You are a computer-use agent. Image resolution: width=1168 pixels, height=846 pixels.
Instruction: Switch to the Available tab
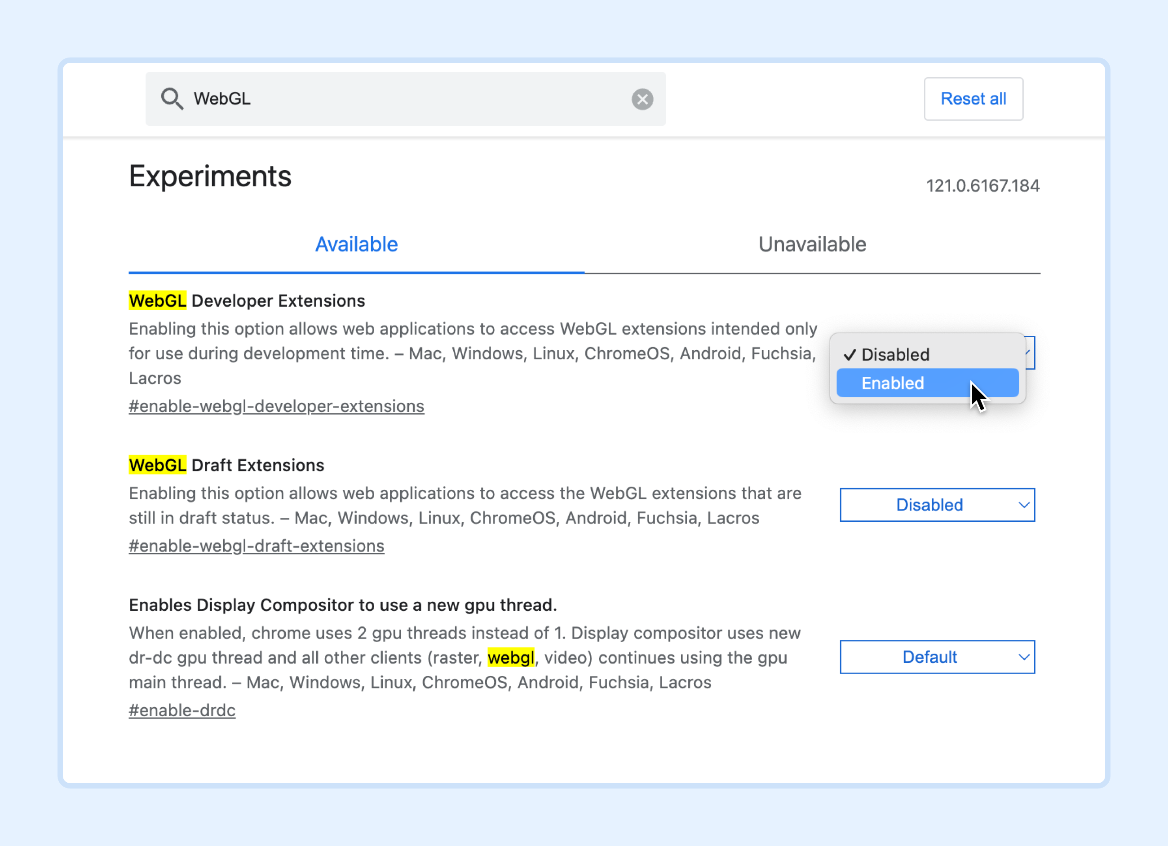point(356,245)
